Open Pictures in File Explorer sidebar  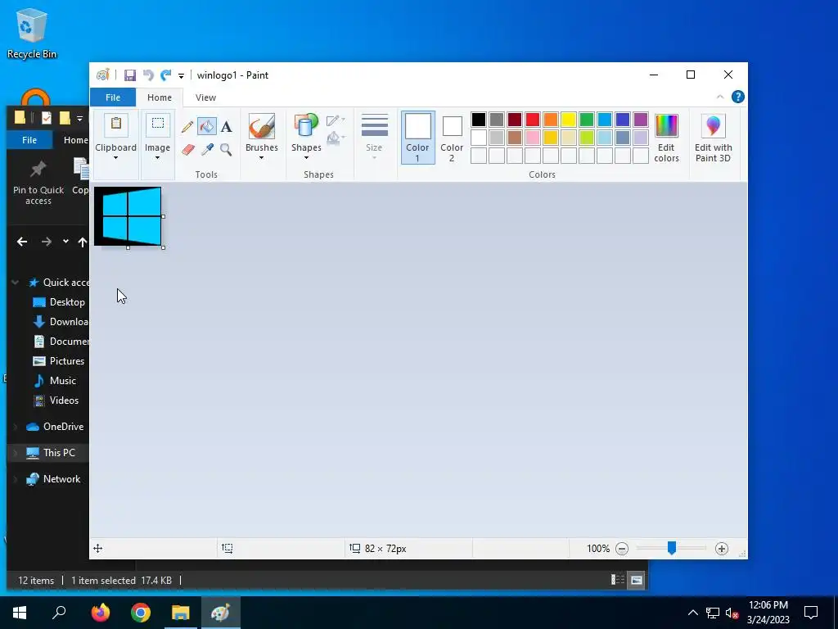[x=59, y=361]
